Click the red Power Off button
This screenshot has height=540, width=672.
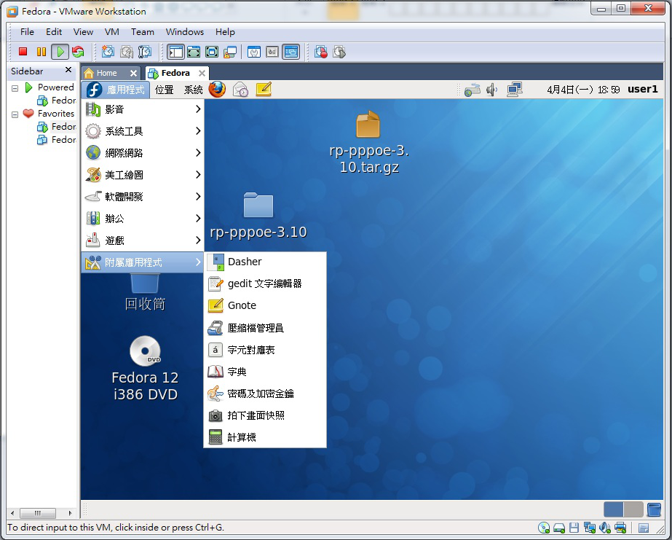click(23, 52)
